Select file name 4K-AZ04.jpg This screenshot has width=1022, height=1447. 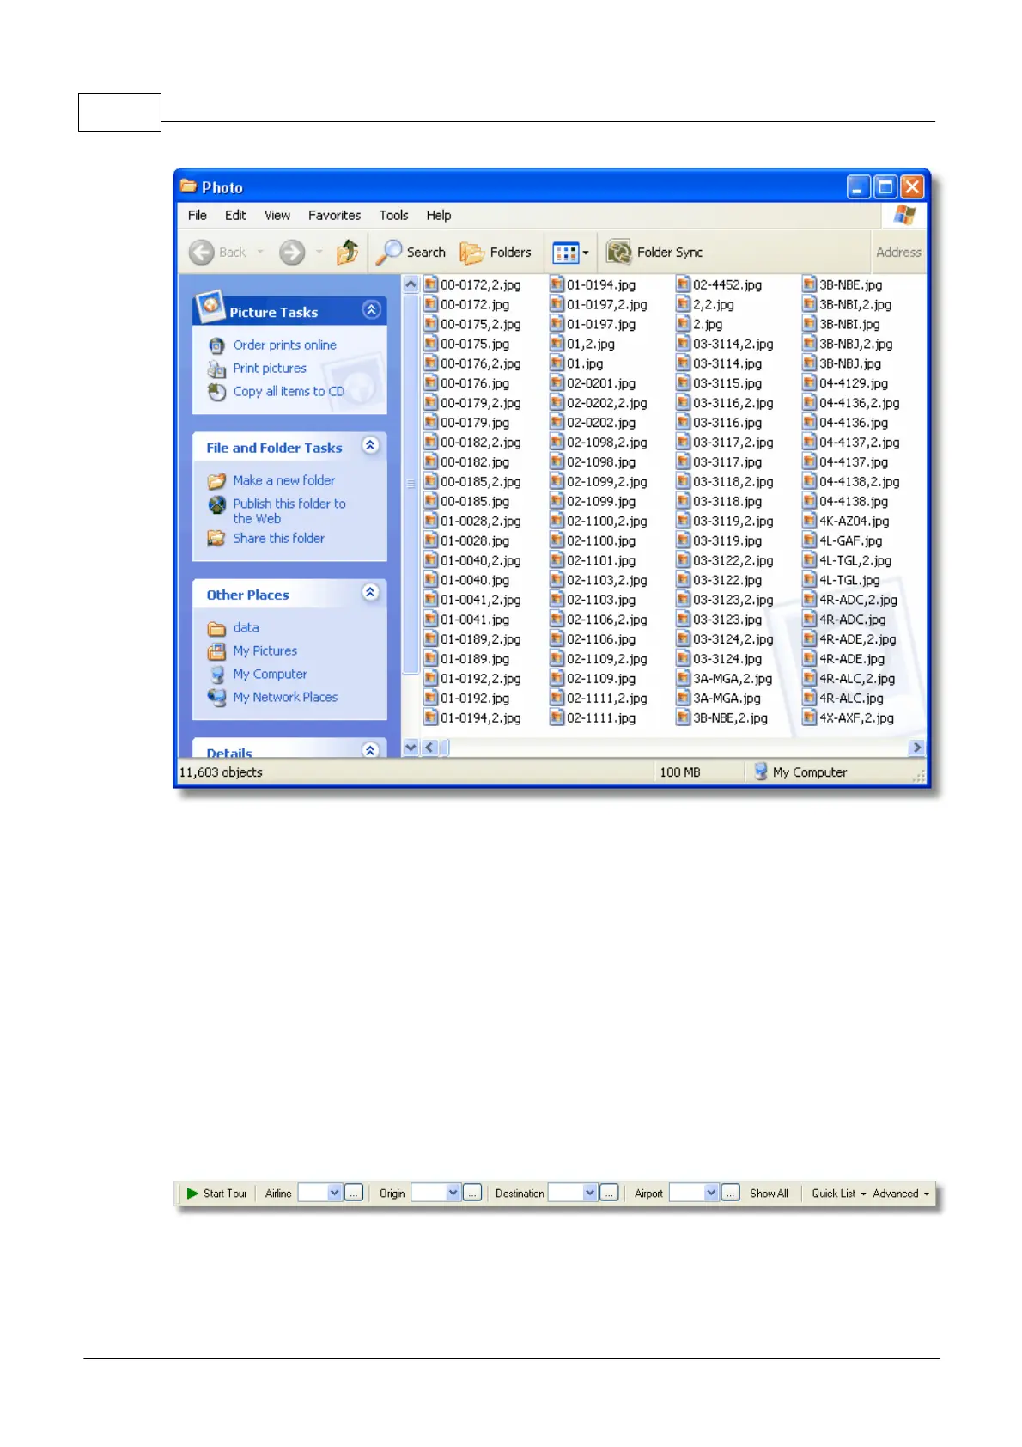click(855, 522)
